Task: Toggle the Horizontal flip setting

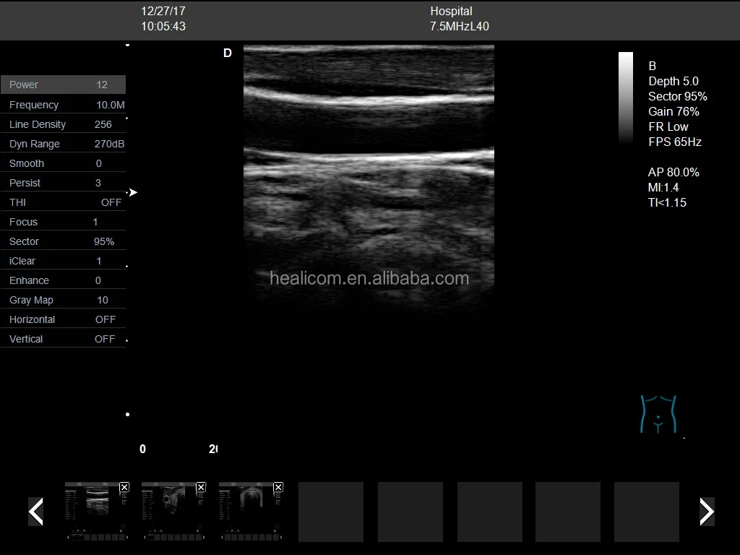Action: point(64,319)
